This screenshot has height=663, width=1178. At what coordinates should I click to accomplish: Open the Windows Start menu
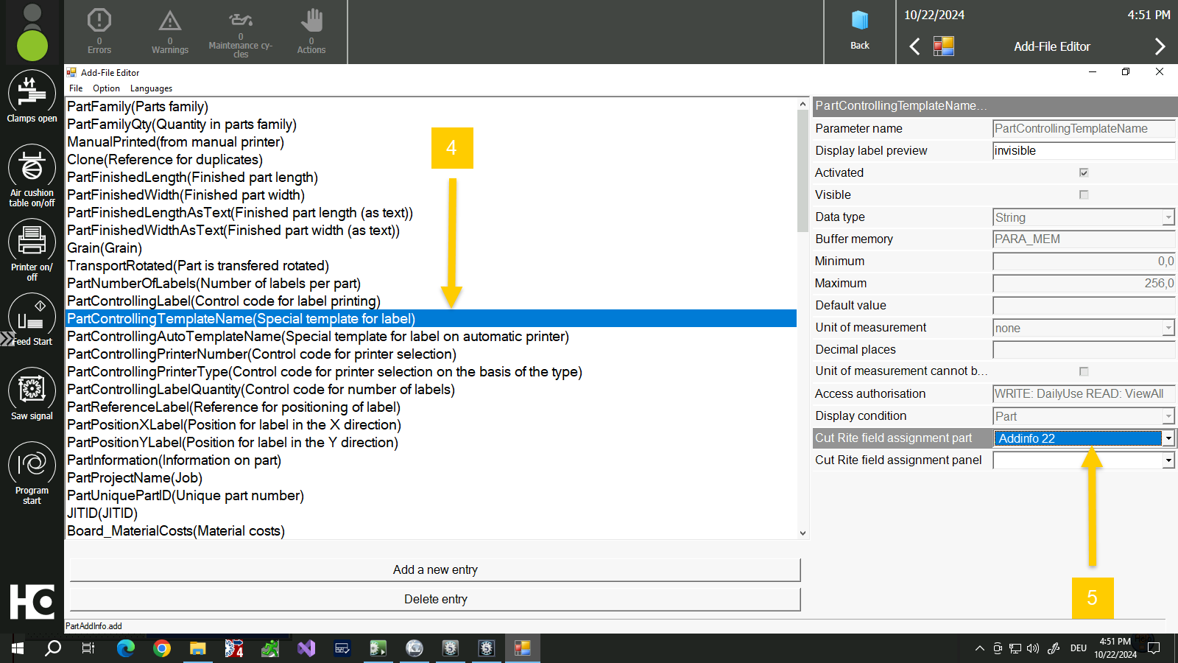click(x=18, y=648)
